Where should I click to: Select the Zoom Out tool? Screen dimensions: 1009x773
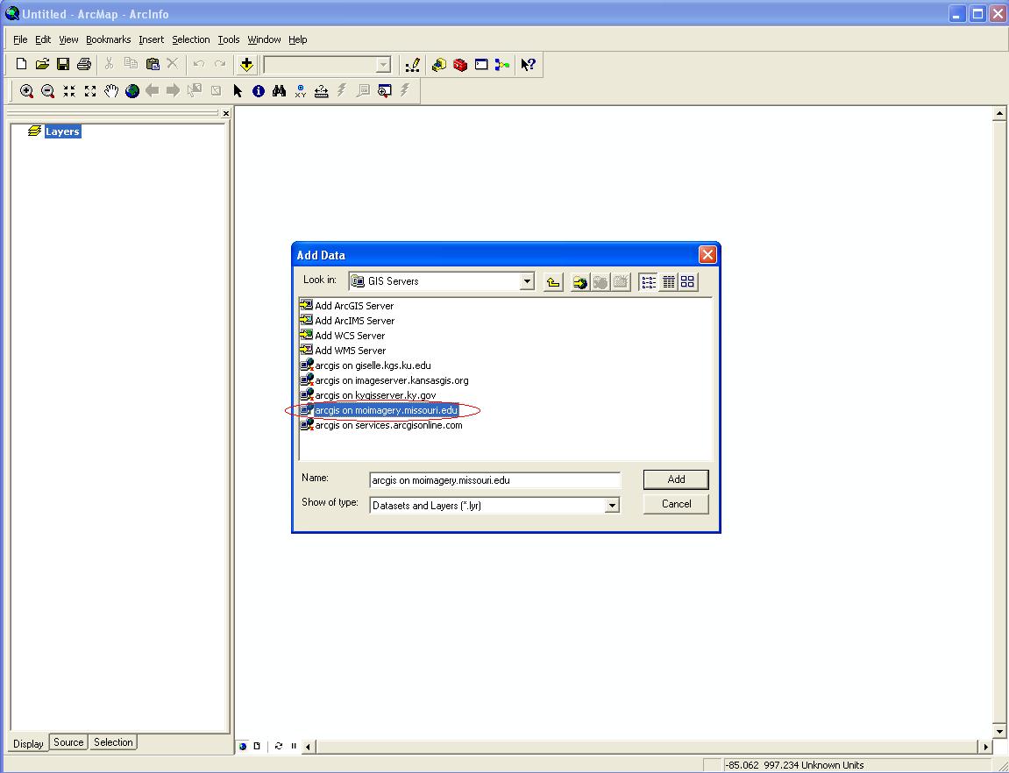pos(47,91)
